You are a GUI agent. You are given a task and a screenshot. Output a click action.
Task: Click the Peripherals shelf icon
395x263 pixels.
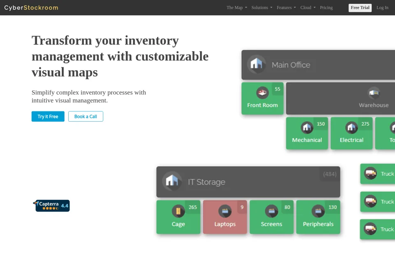click(318, 211)
